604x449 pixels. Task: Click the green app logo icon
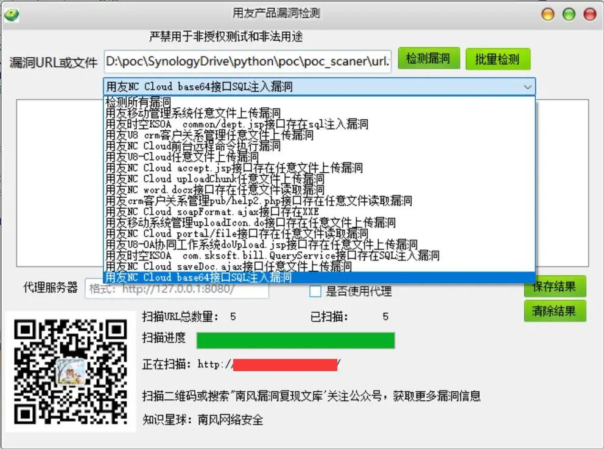click(x=12, y=15)
